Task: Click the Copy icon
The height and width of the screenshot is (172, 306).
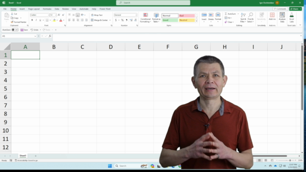Action: pyautogui.click(x=12, y=18)
